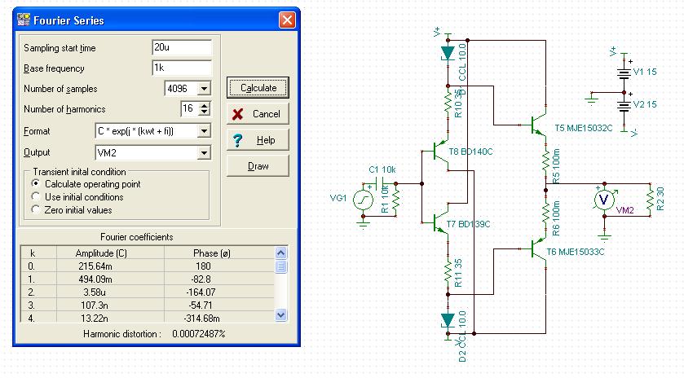Select the VG1 signal generator symbol
Screen dimensions: 684x378
coord(363,200)
